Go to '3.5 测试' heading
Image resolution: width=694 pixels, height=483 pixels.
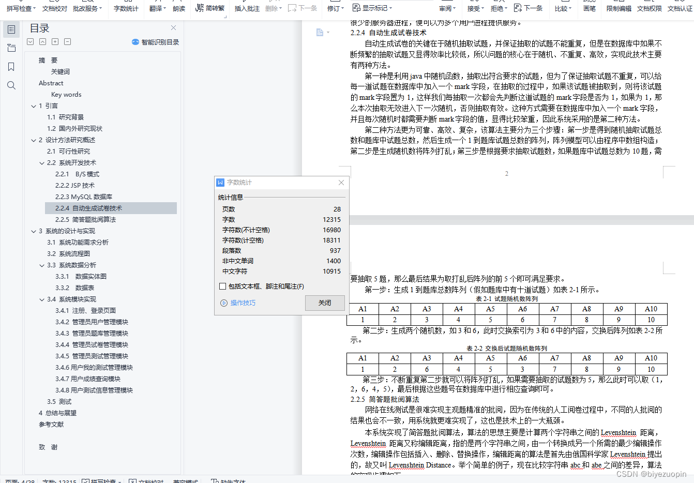pyautogui.click(x=59, y=402)
